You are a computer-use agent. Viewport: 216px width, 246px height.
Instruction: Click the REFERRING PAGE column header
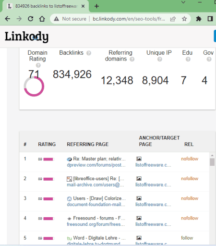(87, 144)
